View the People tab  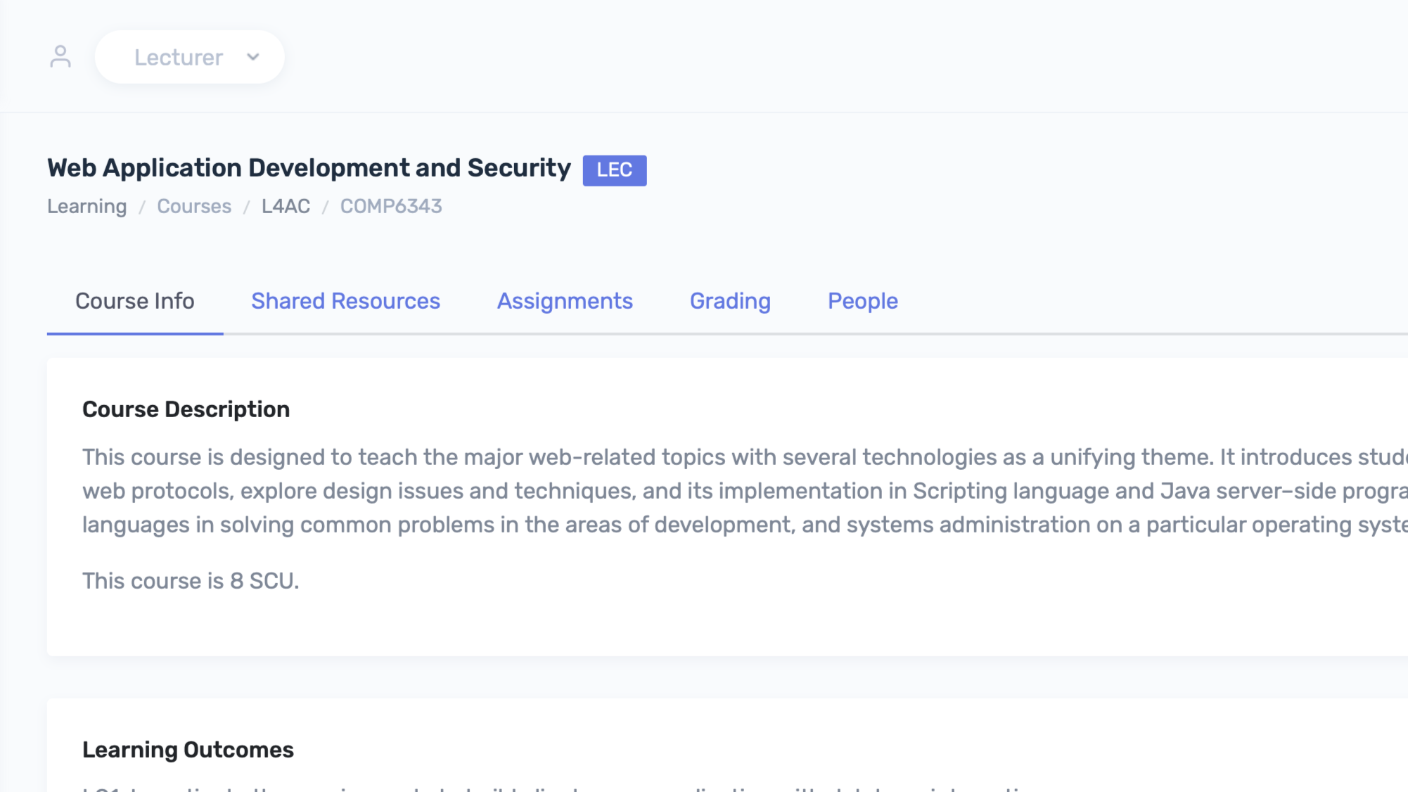tap(862, 301)
